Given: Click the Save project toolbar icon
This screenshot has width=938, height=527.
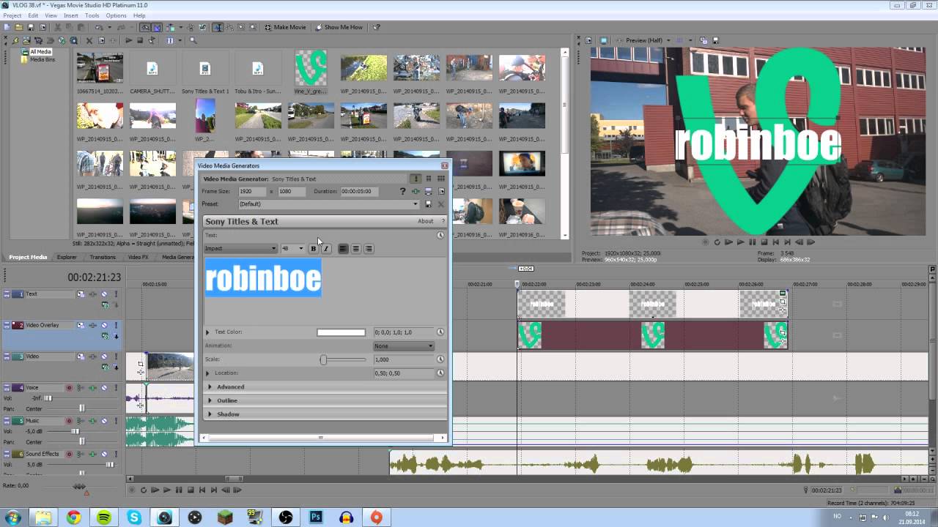Looking at the screenshot, I should click(x=31, y=27).
